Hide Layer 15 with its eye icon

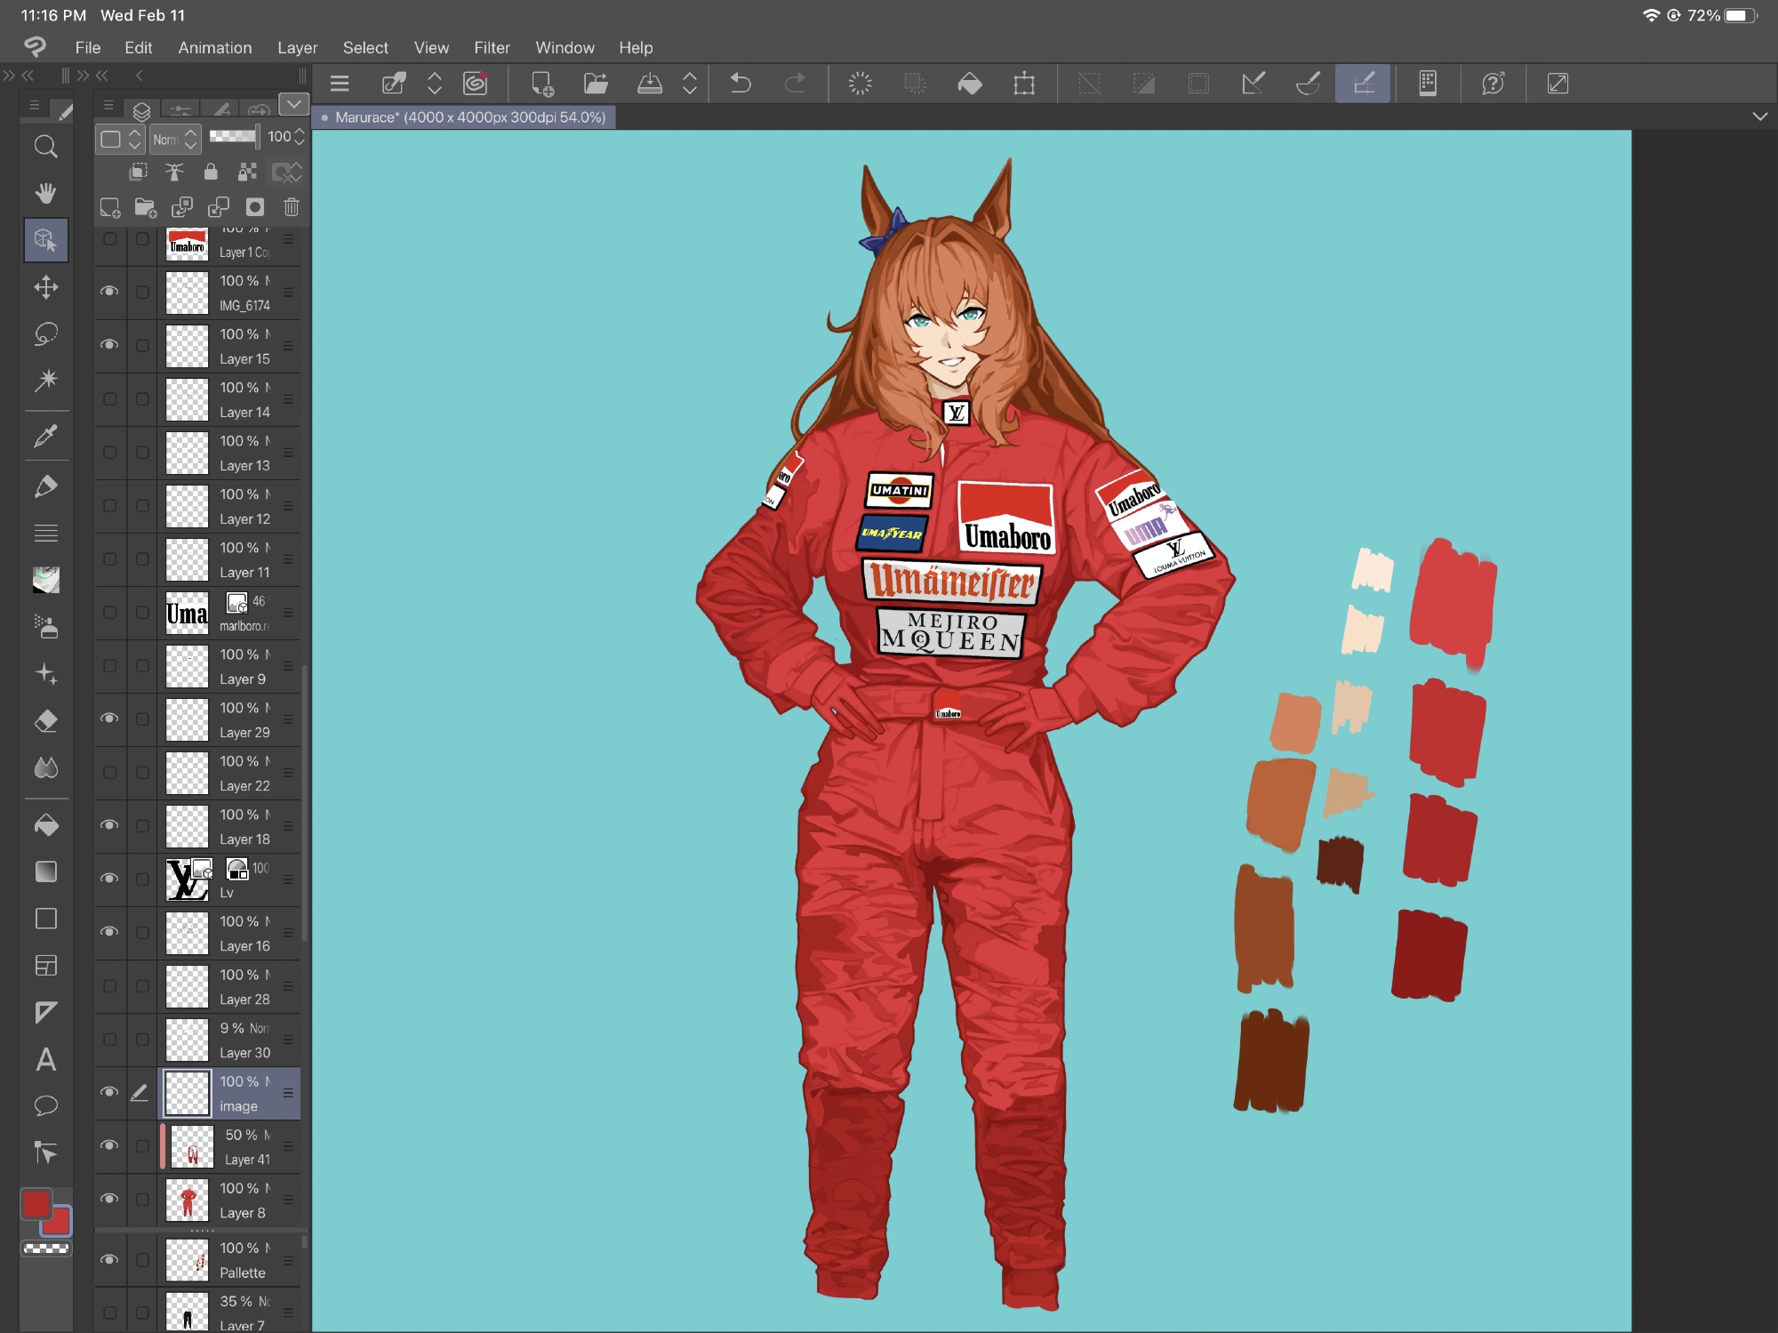(x=109, y=345)
